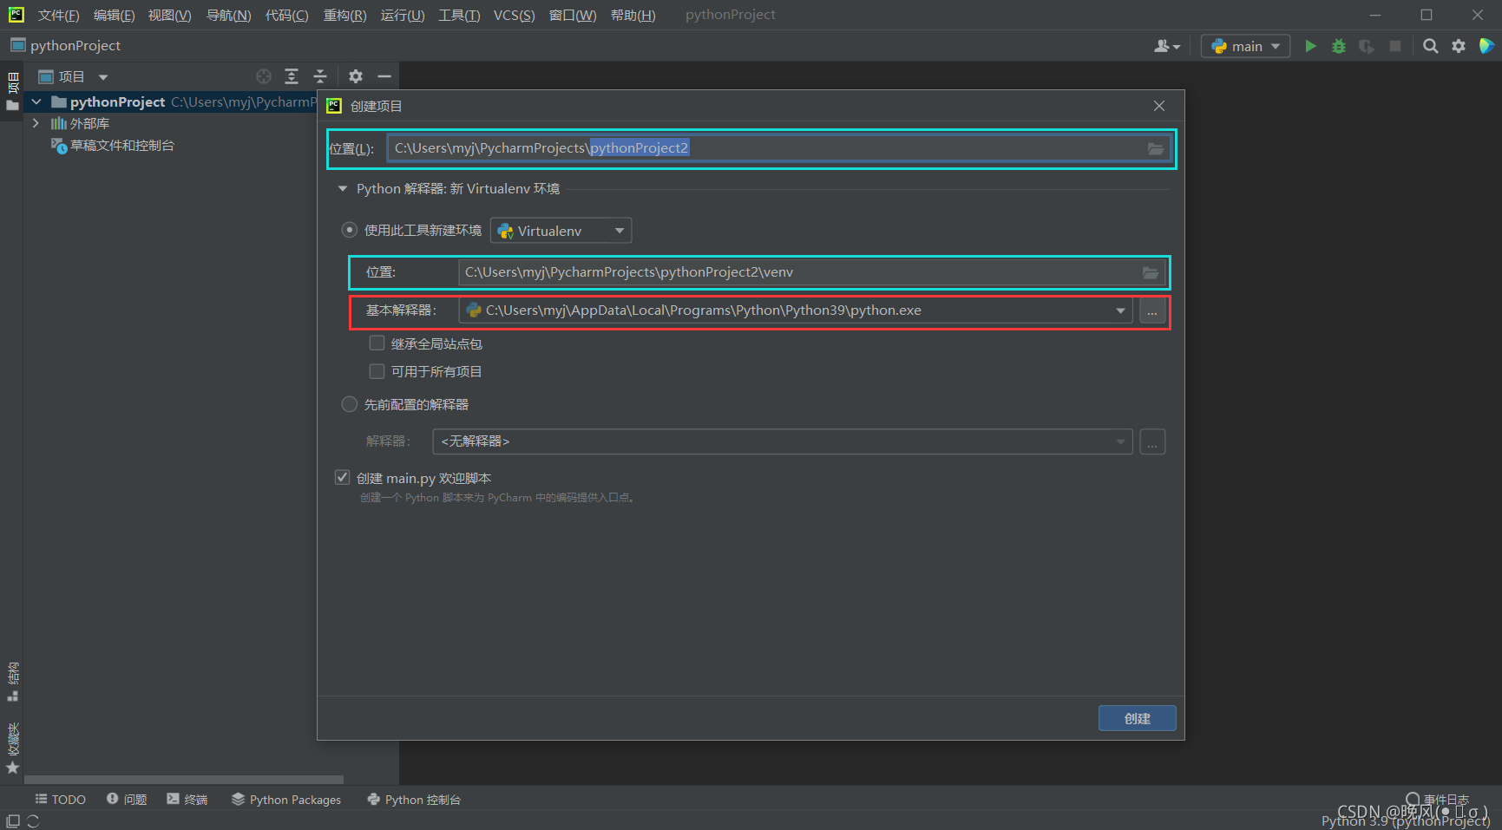Browse folder icon for project location field
This screenshot has height=830, width=1502.
click(1156, 148)
